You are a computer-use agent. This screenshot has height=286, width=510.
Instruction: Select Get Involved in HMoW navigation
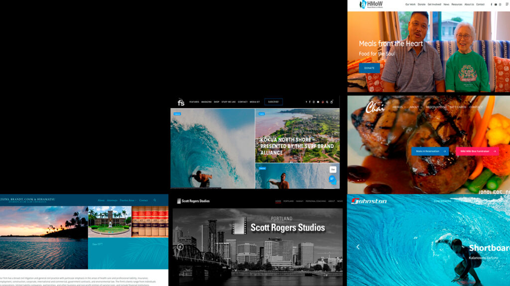pos(434,4)
